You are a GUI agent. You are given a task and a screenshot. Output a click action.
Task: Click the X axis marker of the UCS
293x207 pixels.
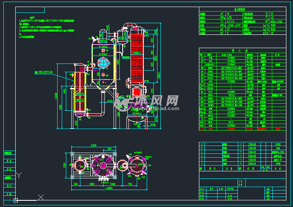tap(40, 197)
